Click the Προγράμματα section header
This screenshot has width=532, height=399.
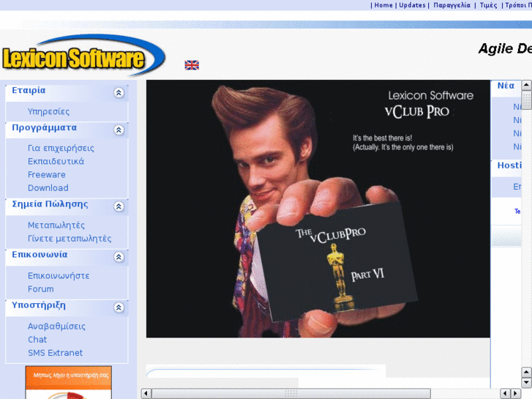(67, 130)
